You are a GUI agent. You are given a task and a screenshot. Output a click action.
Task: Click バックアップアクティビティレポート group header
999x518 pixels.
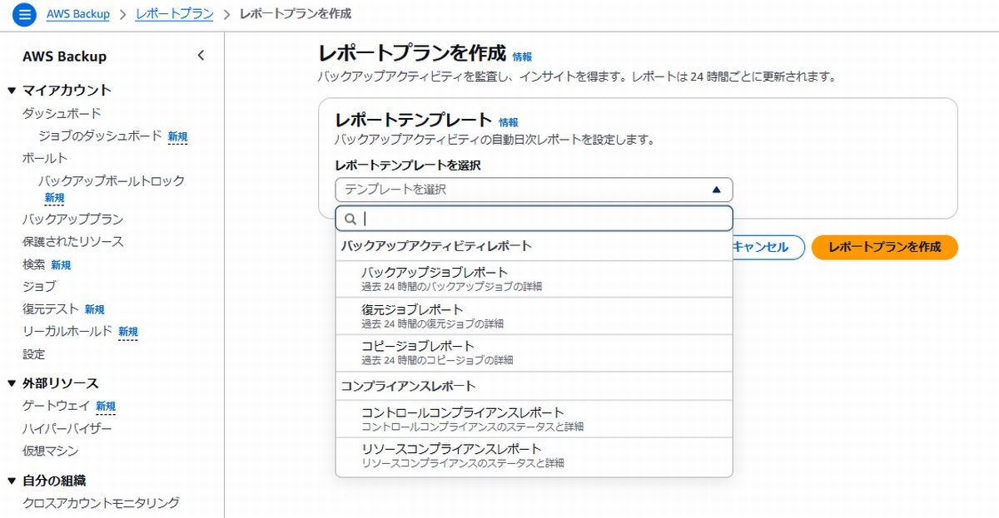(x=436, y=246)
